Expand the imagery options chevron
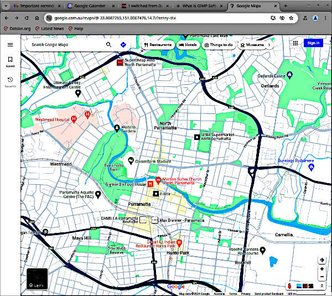332x296 pixels. coord(321,285)
